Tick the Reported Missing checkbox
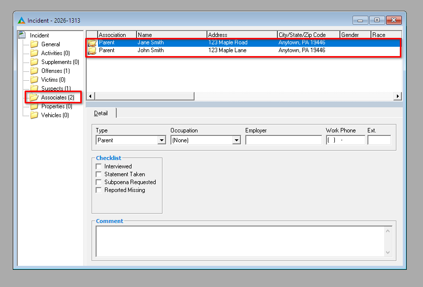 point(99,190)
